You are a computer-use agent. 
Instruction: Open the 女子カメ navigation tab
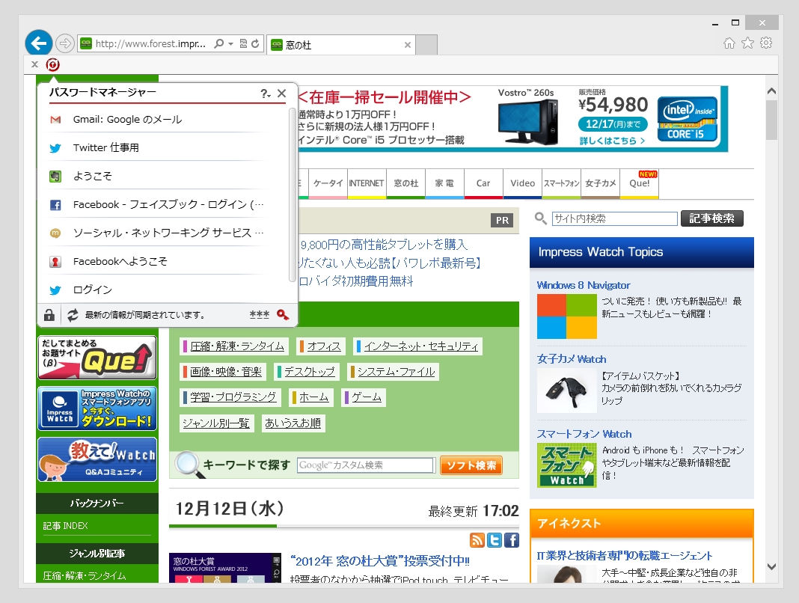tap(600, 183)
